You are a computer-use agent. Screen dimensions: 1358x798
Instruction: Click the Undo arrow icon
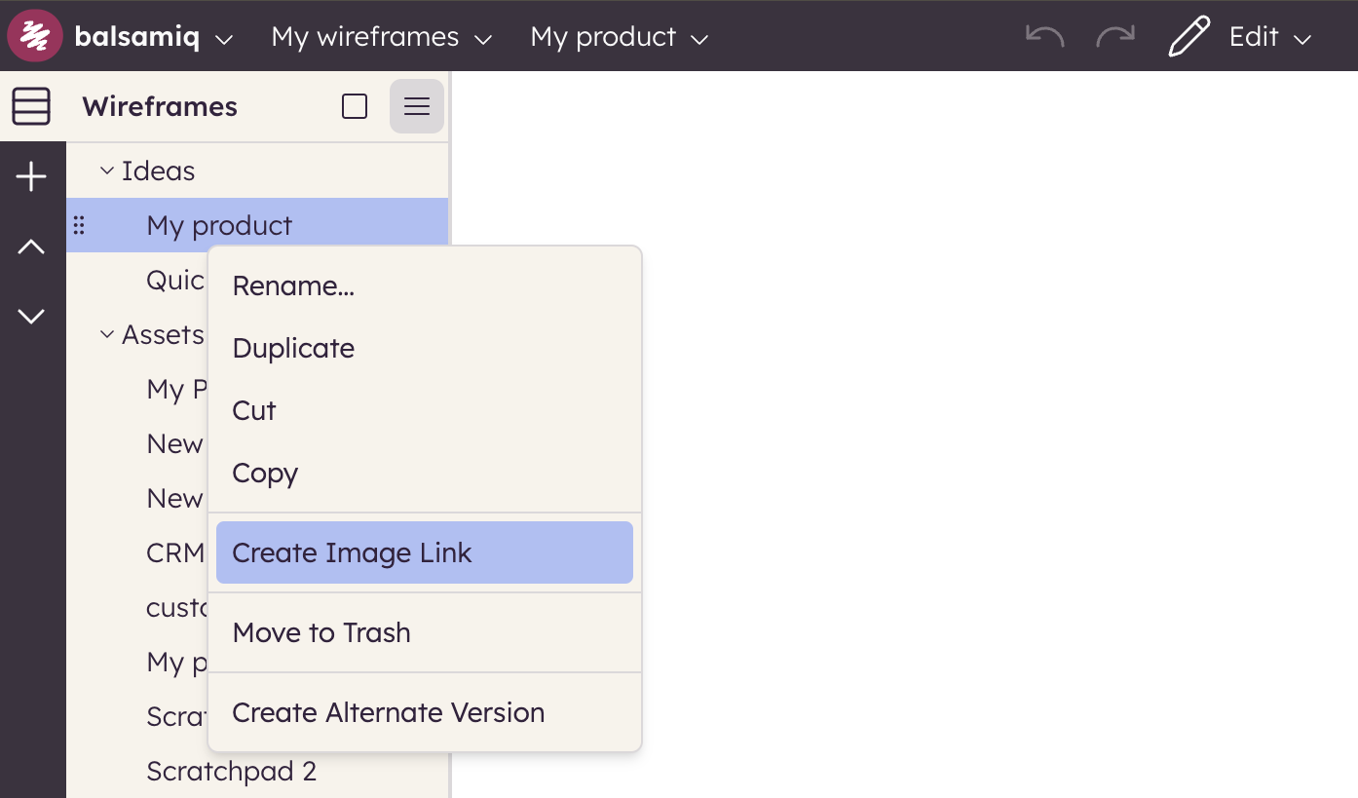point(1044,37)
